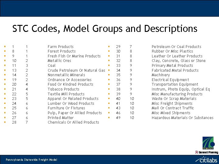Select 'Clay, Concrete, Glass or Stone'
This screenshot has width=219, height=164.
click(x=179, y=61)
